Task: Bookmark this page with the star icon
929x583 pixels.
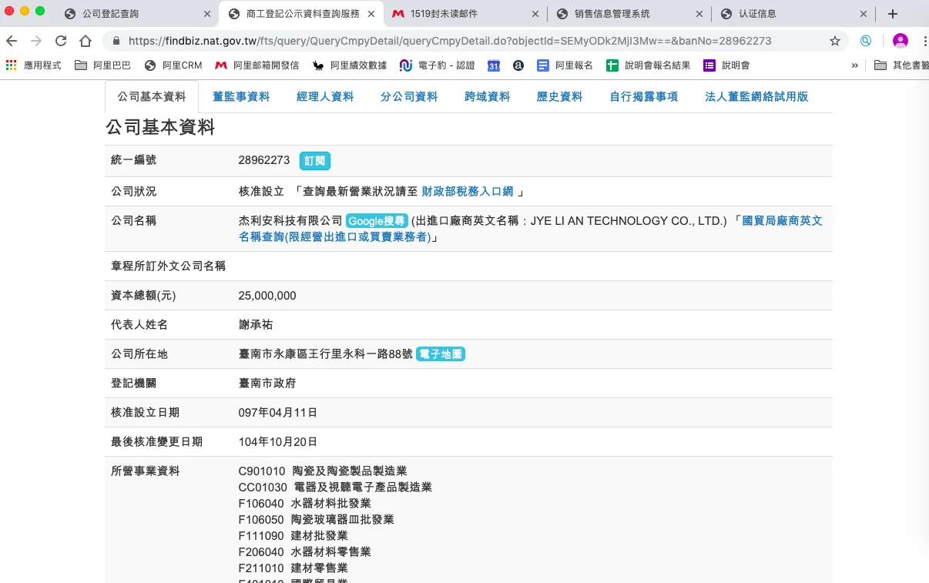Action: coord(835,41)
